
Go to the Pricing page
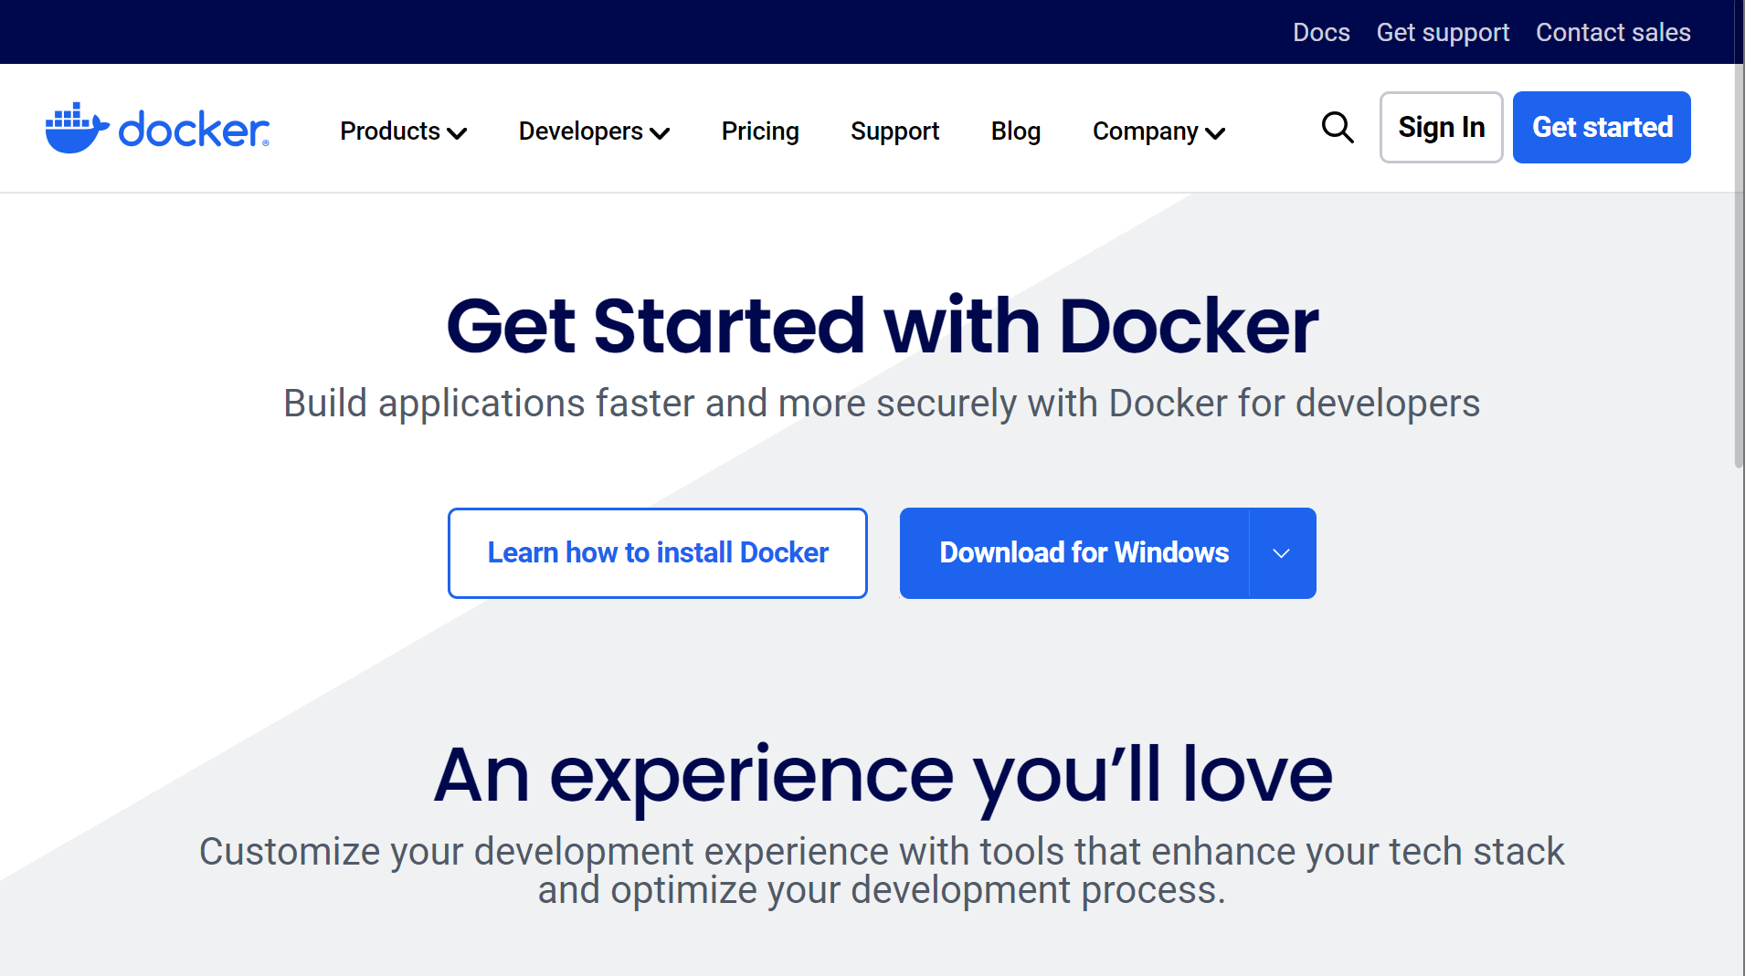760,131
